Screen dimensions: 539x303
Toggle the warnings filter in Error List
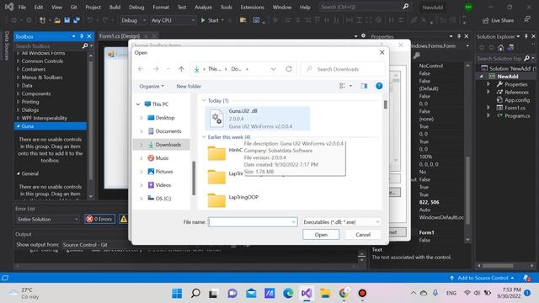124,219
